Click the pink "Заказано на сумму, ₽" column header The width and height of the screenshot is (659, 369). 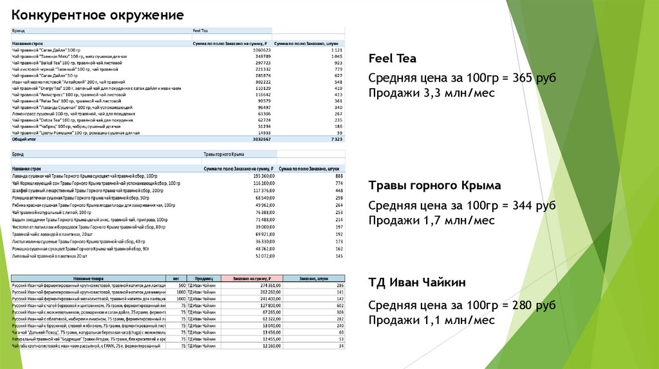coord(251,278)
